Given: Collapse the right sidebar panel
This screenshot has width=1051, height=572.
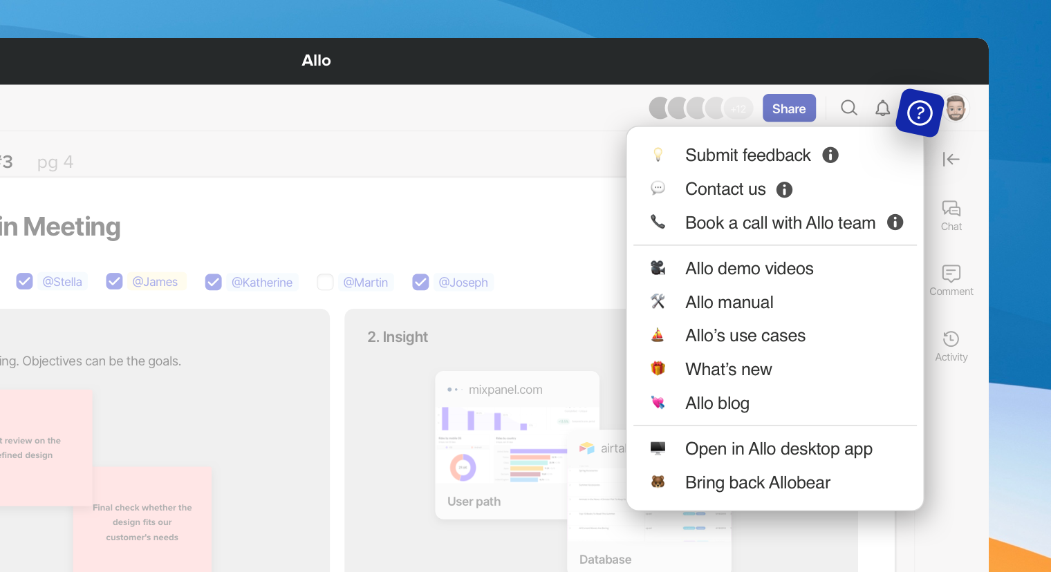Looking at the screenshot, I should point(951,160).
